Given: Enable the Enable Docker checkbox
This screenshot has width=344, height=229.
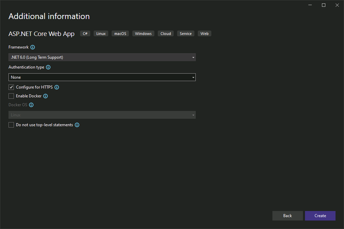Looking at the screenshot, I should (11, 96).
